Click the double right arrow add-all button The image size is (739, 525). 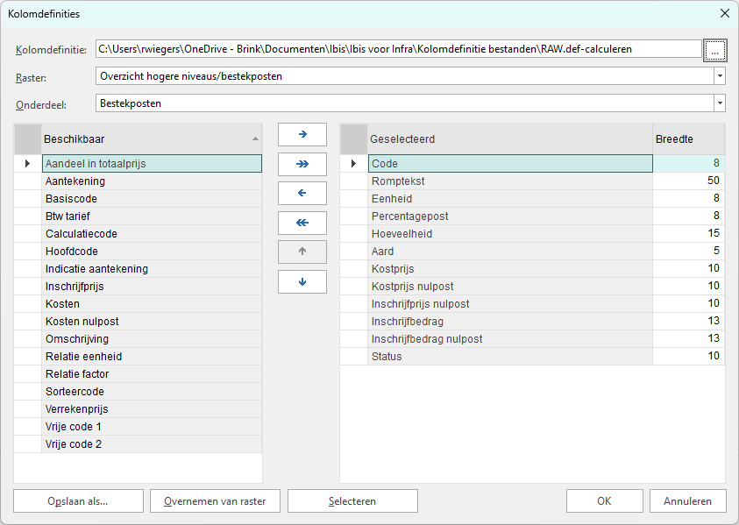[x=302, y=164]
